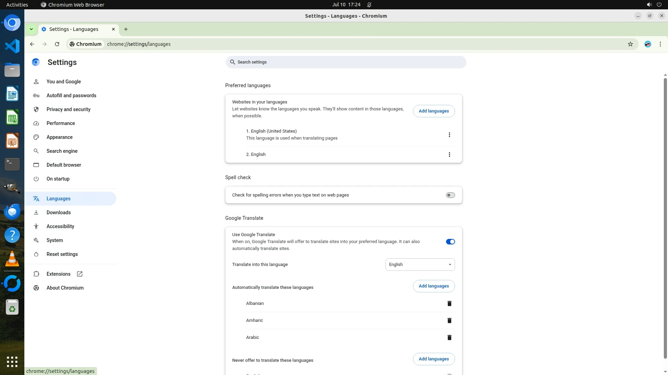
Task: Go to Privacy and security settings
Action: coord(69,109)
